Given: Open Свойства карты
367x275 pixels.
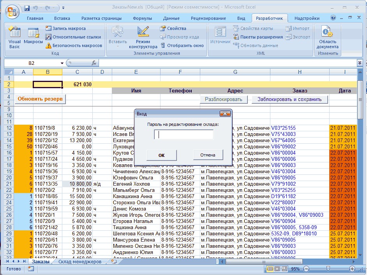Looking at the screenshot, I should pos(253,28).
